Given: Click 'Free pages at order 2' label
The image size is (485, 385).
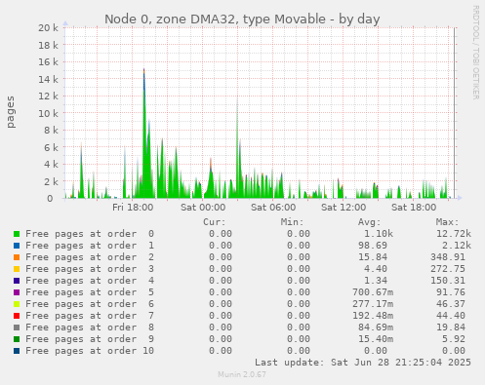Looking at the screenshot, I should [x=90, y=257].
